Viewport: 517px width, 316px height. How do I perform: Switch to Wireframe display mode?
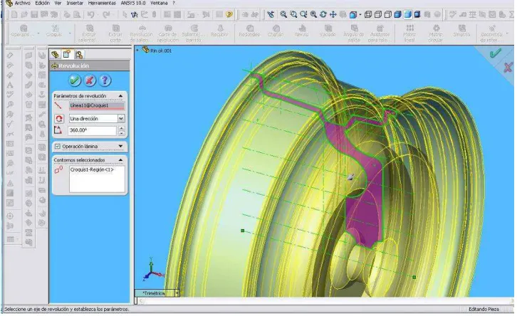pyautogui.click(x=368, y=14)
